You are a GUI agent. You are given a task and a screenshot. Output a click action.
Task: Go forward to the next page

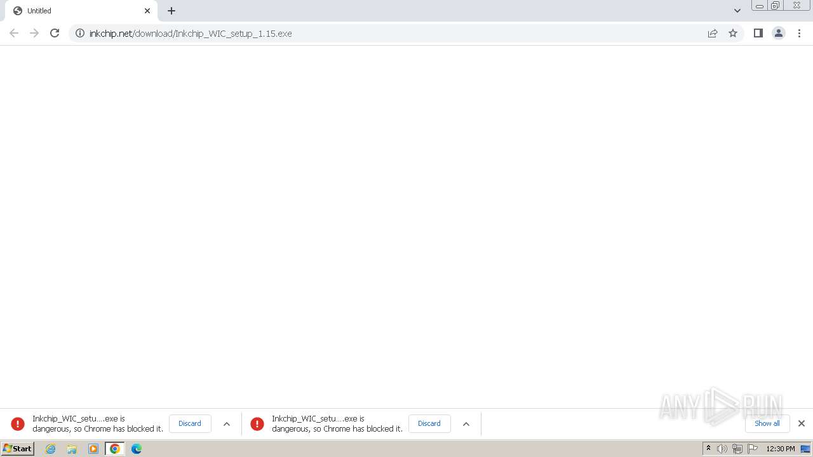coord(34,33)
